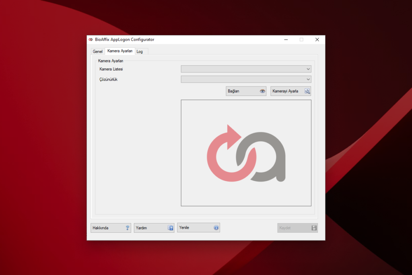This screenshot has height=275, width=412.
Task: Open the Hakkında about button
Action: pyautogui.click(x=111, y=227)
